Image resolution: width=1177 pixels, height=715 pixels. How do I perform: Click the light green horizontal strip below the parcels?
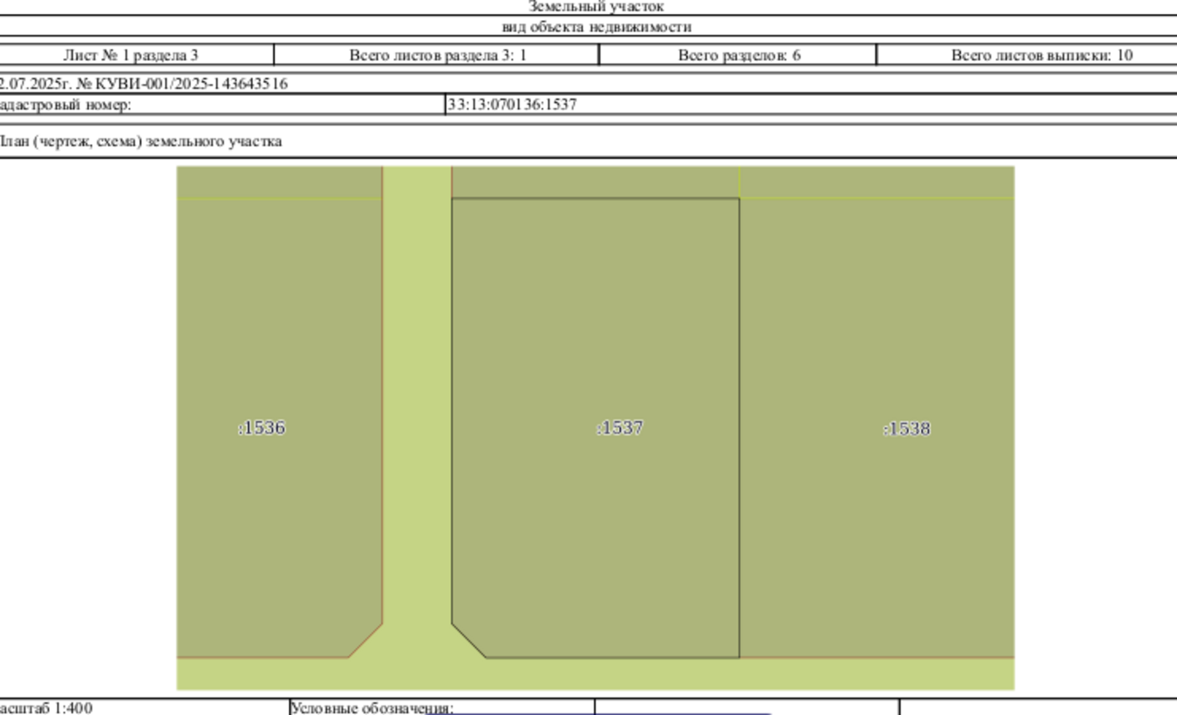pos(595,674)
